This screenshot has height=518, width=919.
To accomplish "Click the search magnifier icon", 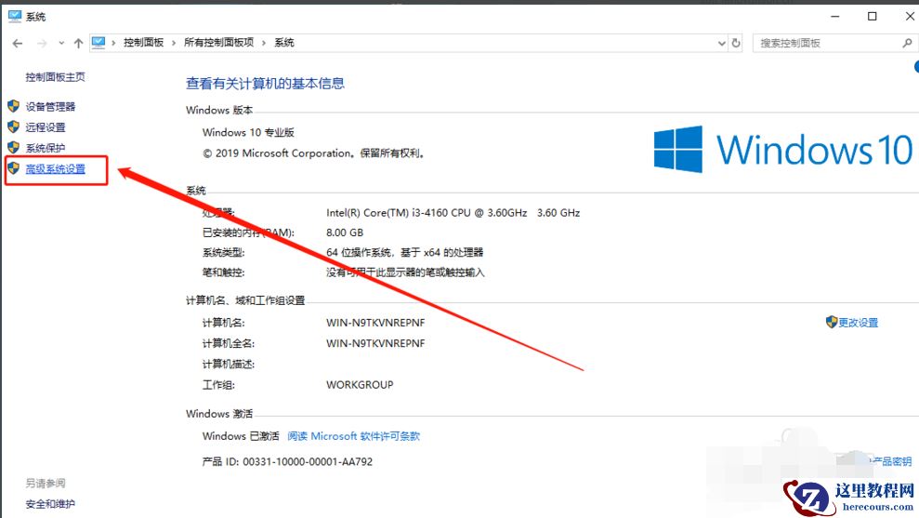I will click(x=907, y=43).
